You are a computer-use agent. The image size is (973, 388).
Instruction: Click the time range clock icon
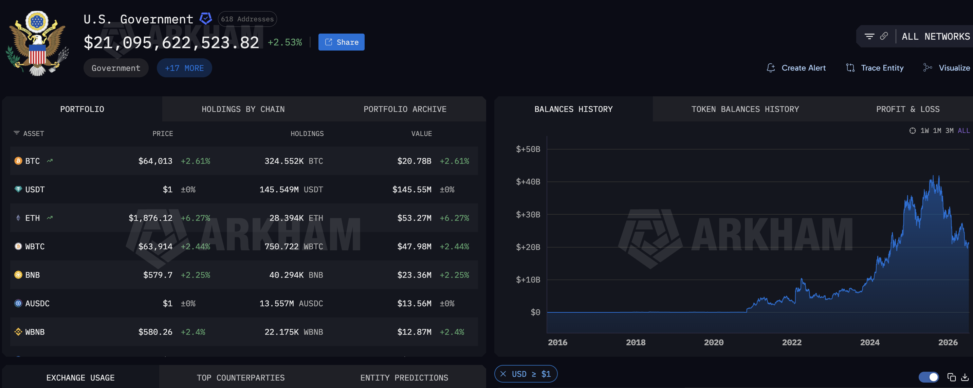[912, 131]
